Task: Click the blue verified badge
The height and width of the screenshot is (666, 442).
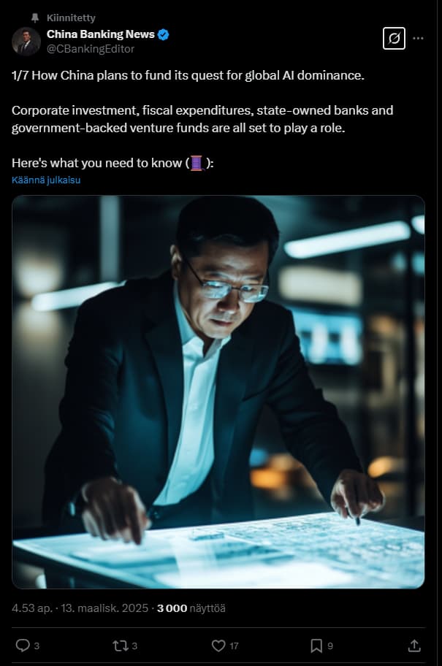Action: click(164, 34)
